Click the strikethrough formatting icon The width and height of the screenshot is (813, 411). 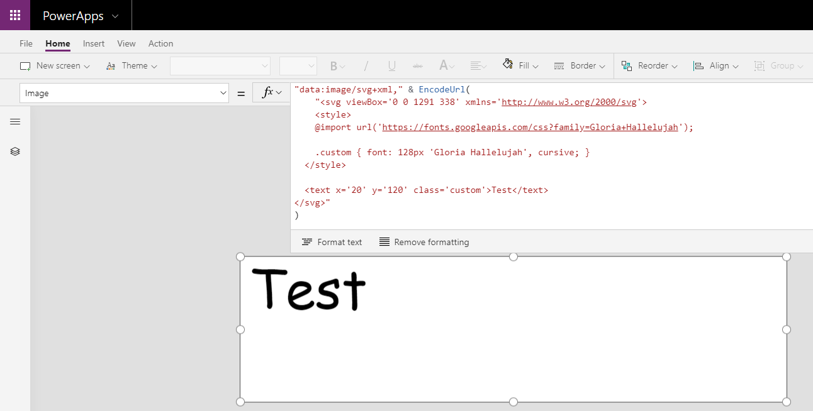[x=417, y=66]
